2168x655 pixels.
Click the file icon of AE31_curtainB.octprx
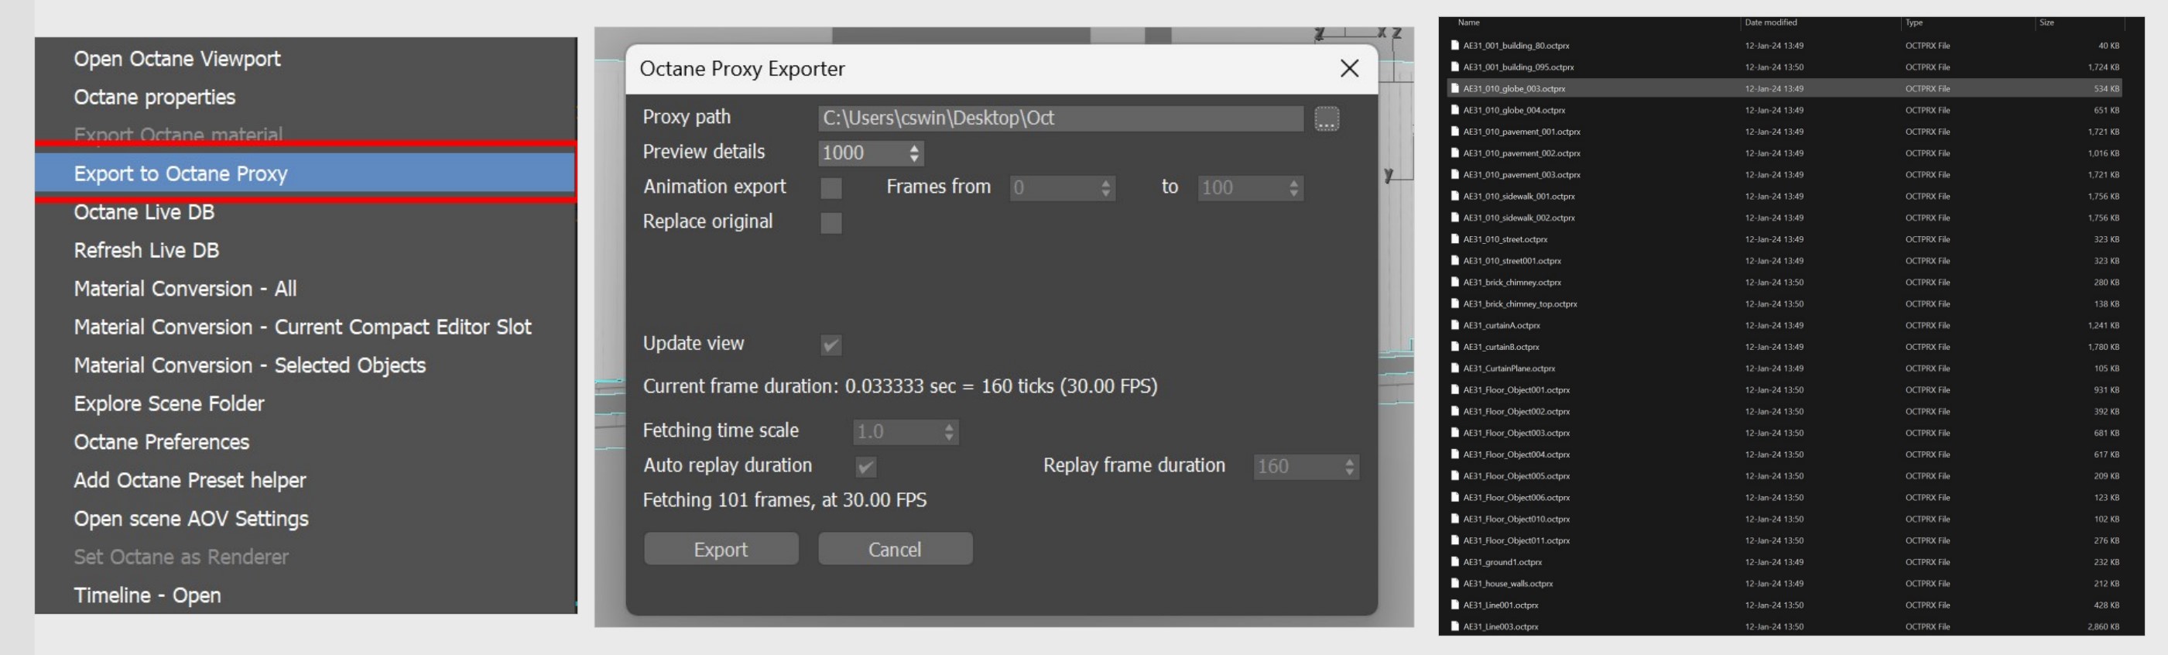coord(1455,347)
